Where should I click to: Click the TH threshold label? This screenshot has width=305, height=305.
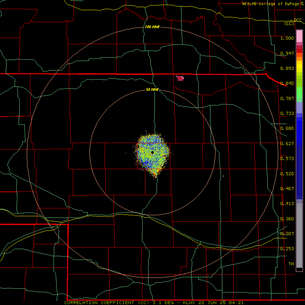coord(291,264)
